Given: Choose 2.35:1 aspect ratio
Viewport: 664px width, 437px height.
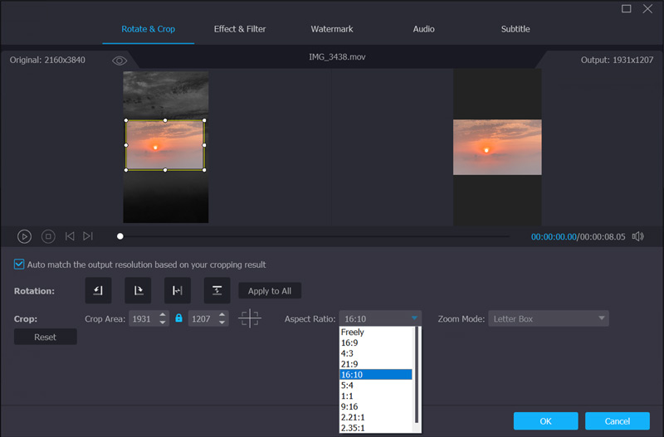Looking at the screenshot, I should coord(376,428).
